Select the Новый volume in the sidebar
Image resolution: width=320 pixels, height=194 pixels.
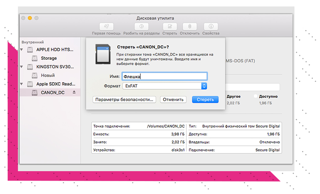[x=48, y=75]
